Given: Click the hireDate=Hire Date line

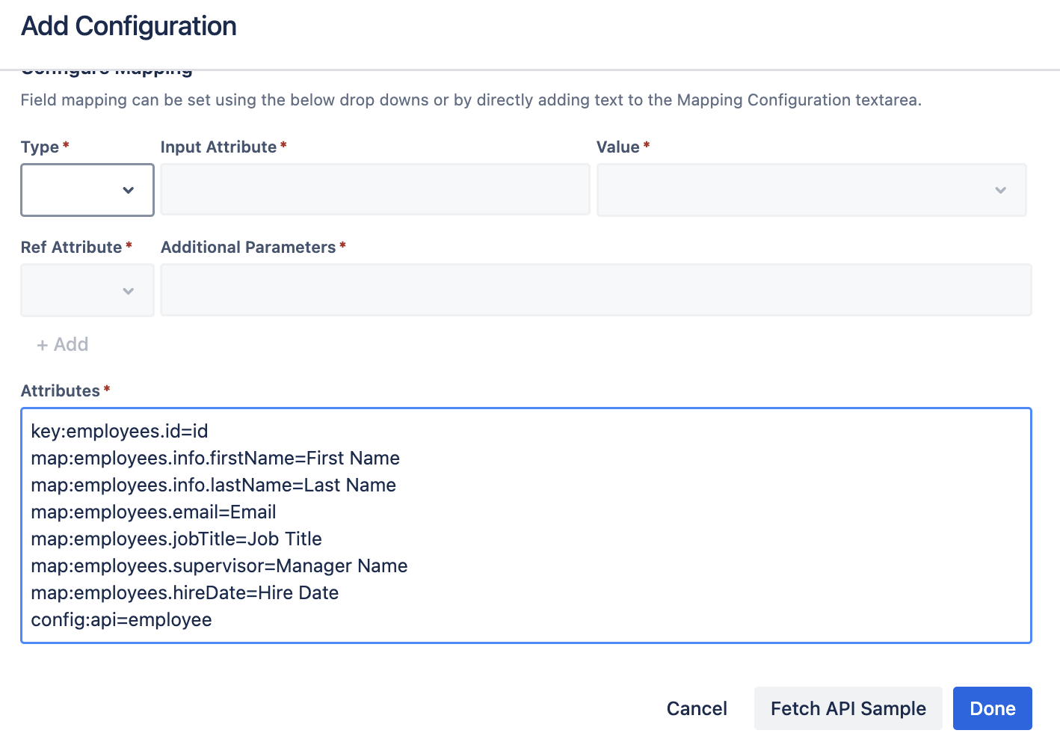Looking at the screenshot, I should coord(185,593).
